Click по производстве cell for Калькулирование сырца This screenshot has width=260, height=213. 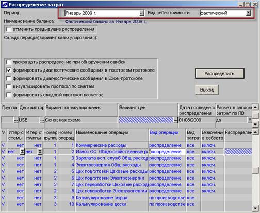tap(167, 198)
